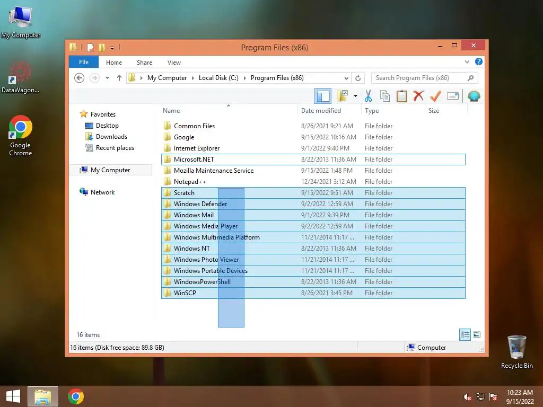Sort by the Size column header
Image resolution: width=543 pixels, height=407 pixels.
(446, 111)
